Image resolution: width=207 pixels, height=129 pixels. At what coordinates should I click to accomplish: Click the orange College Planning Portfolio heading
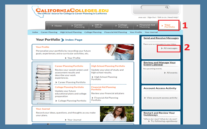(x=69, y=87)
